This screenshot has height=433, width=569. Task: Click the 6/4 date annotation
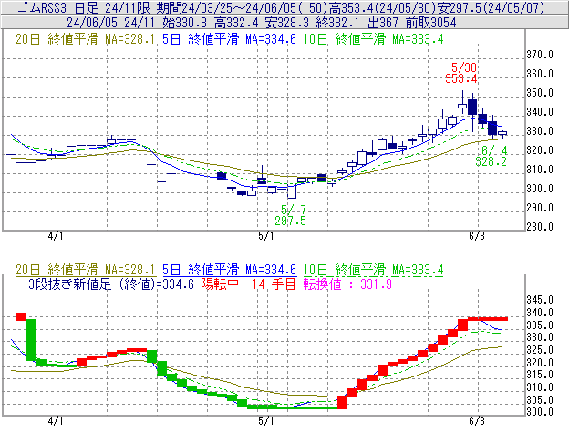point(494,150)
